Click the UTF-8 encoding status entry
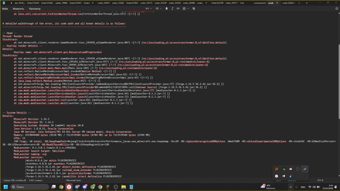Image resolution: width=340 pixels, height=191 pixels. pyautogui.click(x=320, y=180)
